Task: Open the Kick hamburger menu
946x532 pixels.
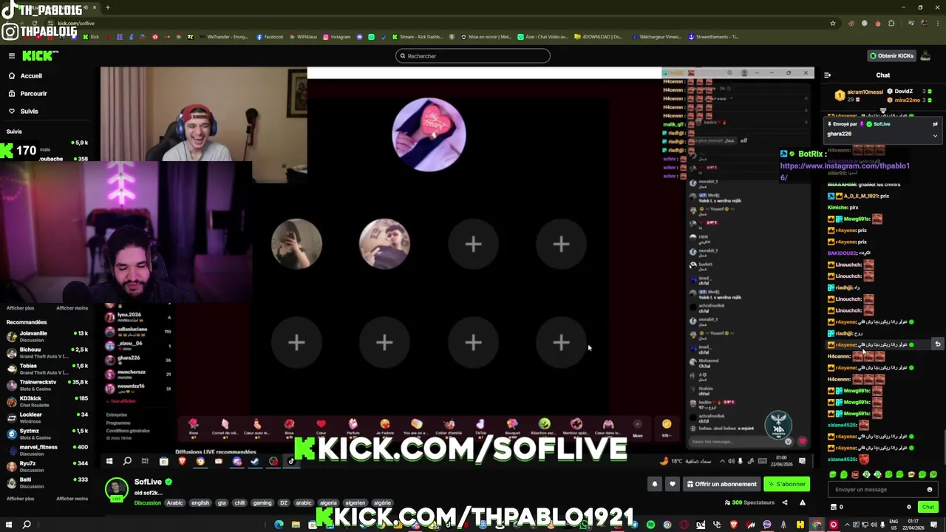Action: click(x=12, y=55)
